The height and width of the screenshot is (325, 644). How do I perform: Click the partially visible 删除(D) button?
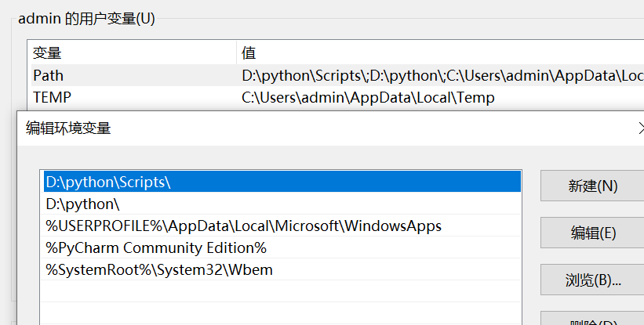592,319
